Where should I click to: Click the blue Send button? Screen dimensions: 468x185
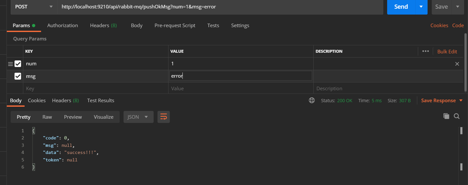click(x=401, y=7)
